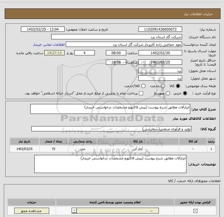Click the price validity date 1402/03/25 field
Image resolution: width=224 pixels, height=217 pixels.
point(160,62)
